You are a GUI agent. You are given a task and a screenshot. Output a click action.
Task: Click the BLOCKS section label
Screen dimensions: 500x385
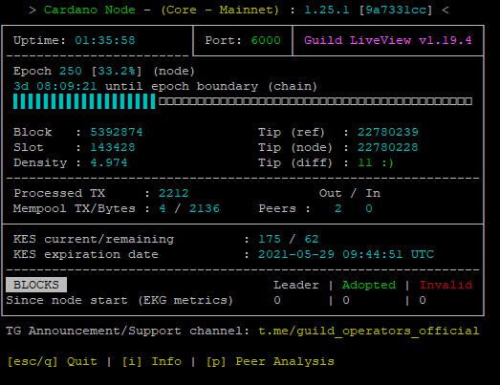[36, 285]
